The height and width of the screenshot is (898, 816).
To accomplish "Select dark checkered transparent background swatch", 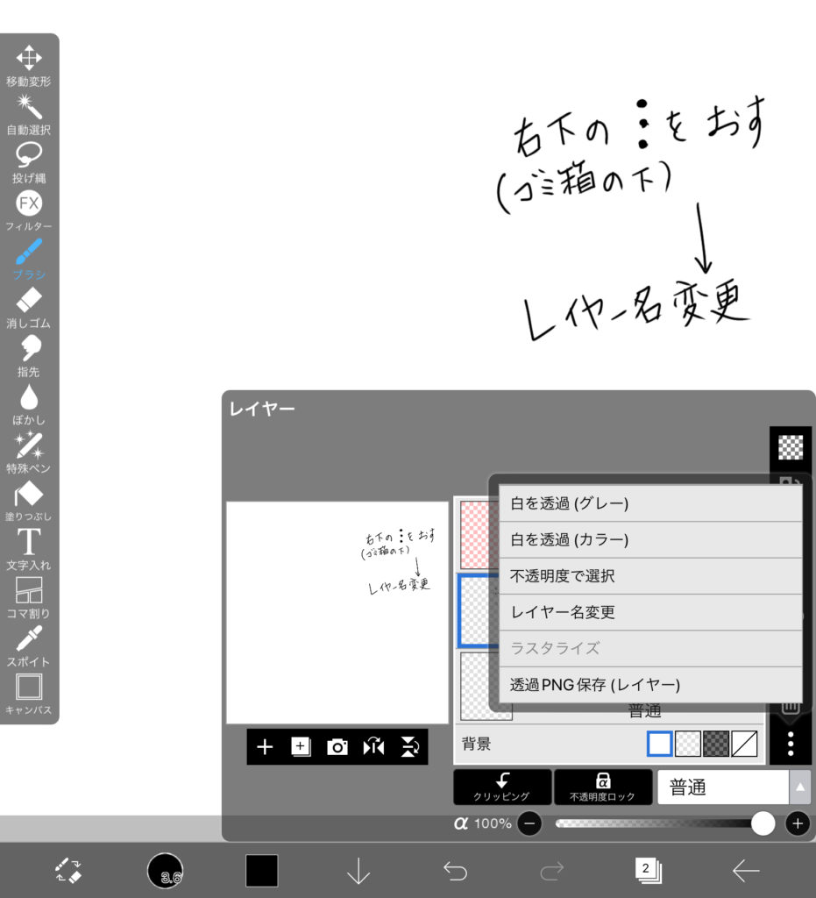I will point(716,744).
